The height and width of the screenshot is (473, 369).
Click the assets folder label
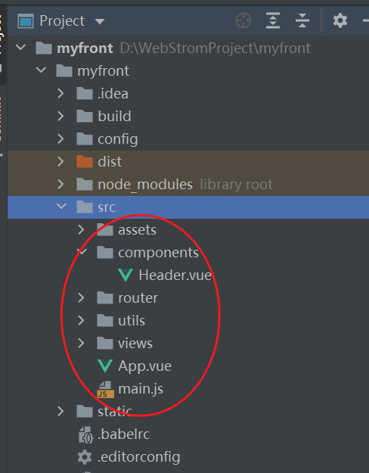click(x=137, y=230)
